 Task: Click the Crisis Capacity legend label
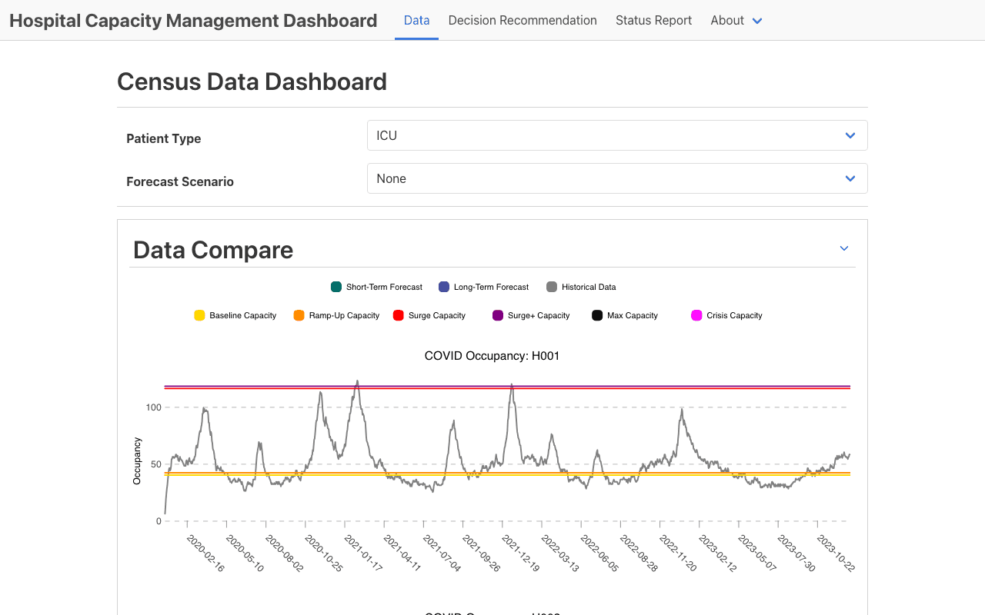[734, 315]
